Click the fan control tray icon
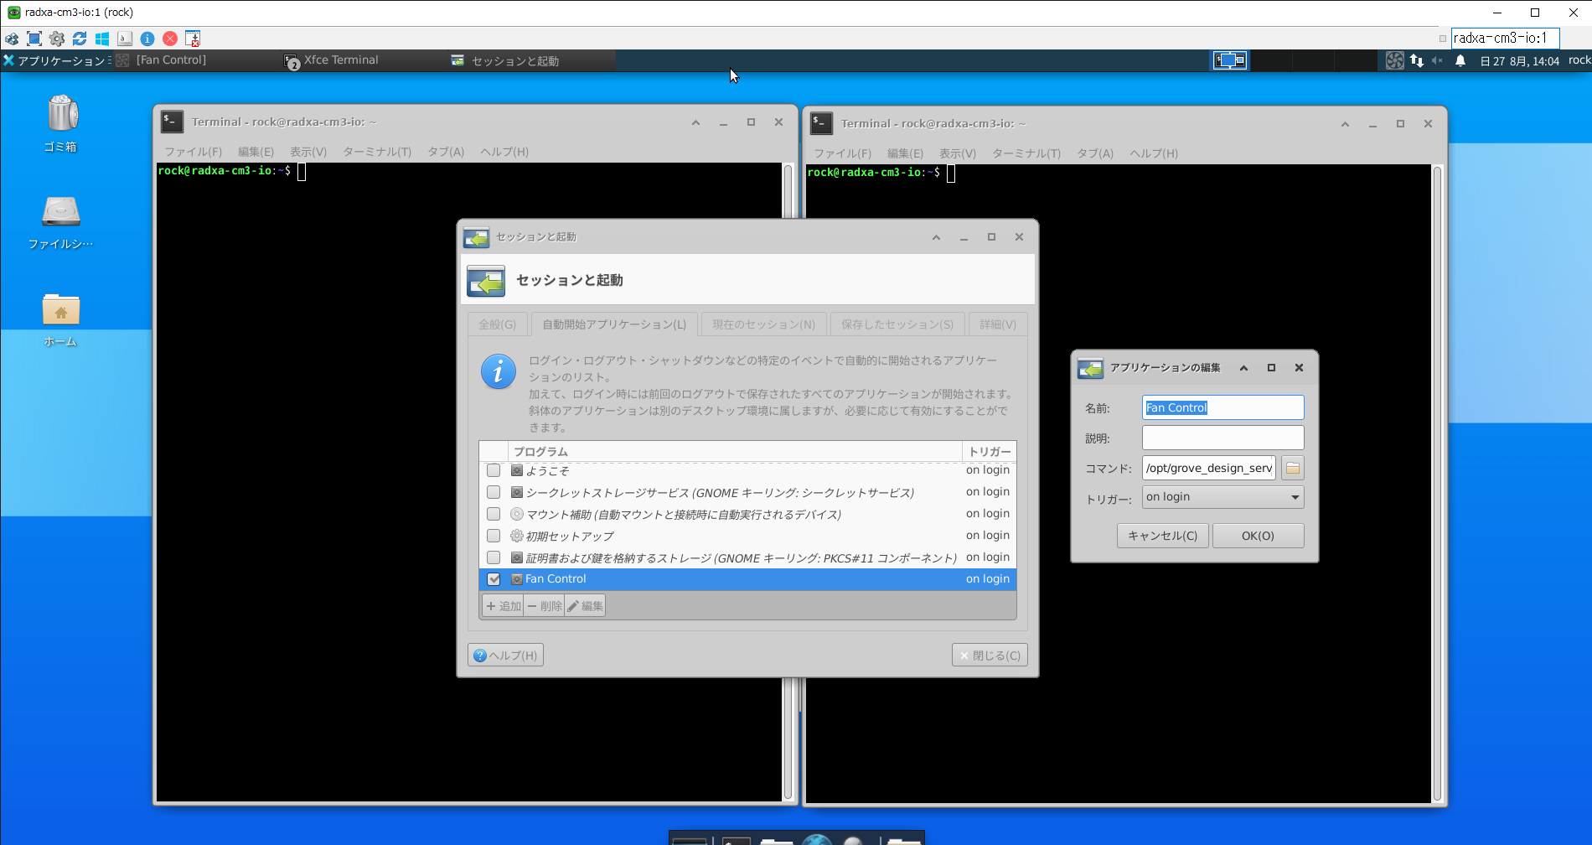1592x845 pixels. [x=1394, y=60]
